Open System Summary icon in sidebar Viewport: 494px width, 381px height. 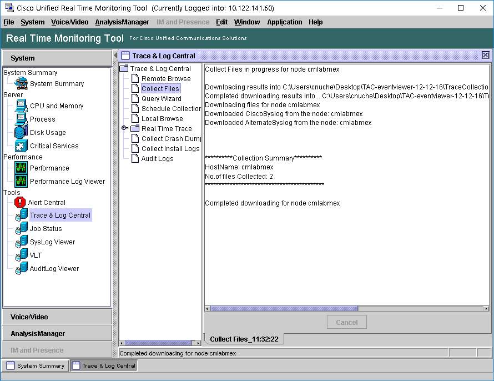tap(21, 83)
